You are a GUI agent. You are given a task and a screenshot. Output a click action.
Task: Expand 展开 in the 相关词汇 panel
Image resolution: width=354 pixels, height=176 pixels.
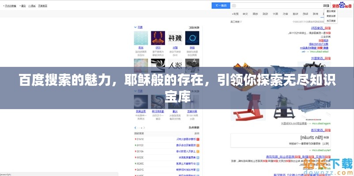139,27
